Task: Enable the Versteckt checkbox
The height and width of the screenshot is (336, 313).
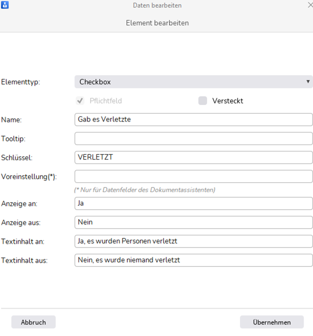Action: click(x=202, y=100)
